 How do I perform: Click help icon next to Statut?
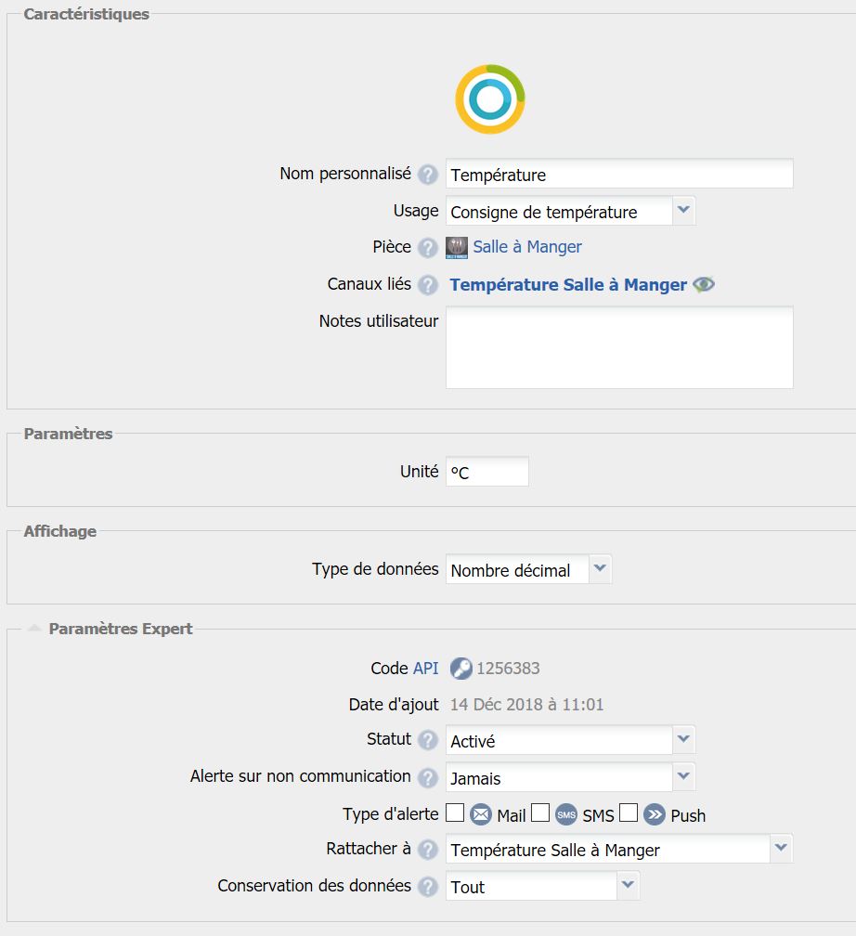427,740
